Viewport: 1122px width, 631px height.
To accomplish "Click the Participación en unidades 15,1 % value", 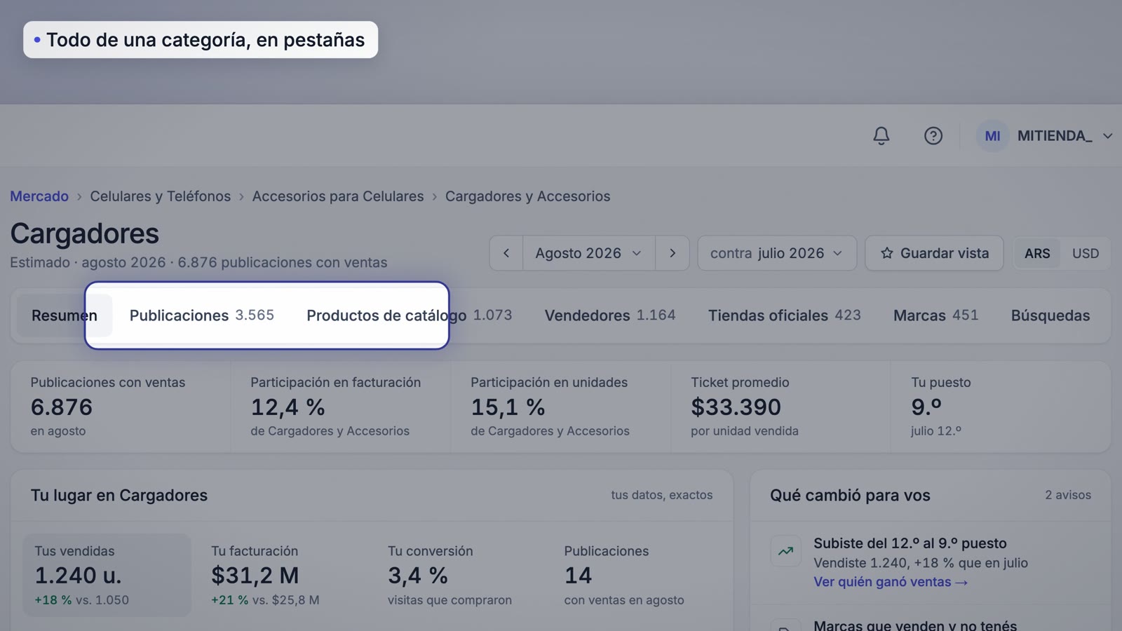I will coord(508,407).
